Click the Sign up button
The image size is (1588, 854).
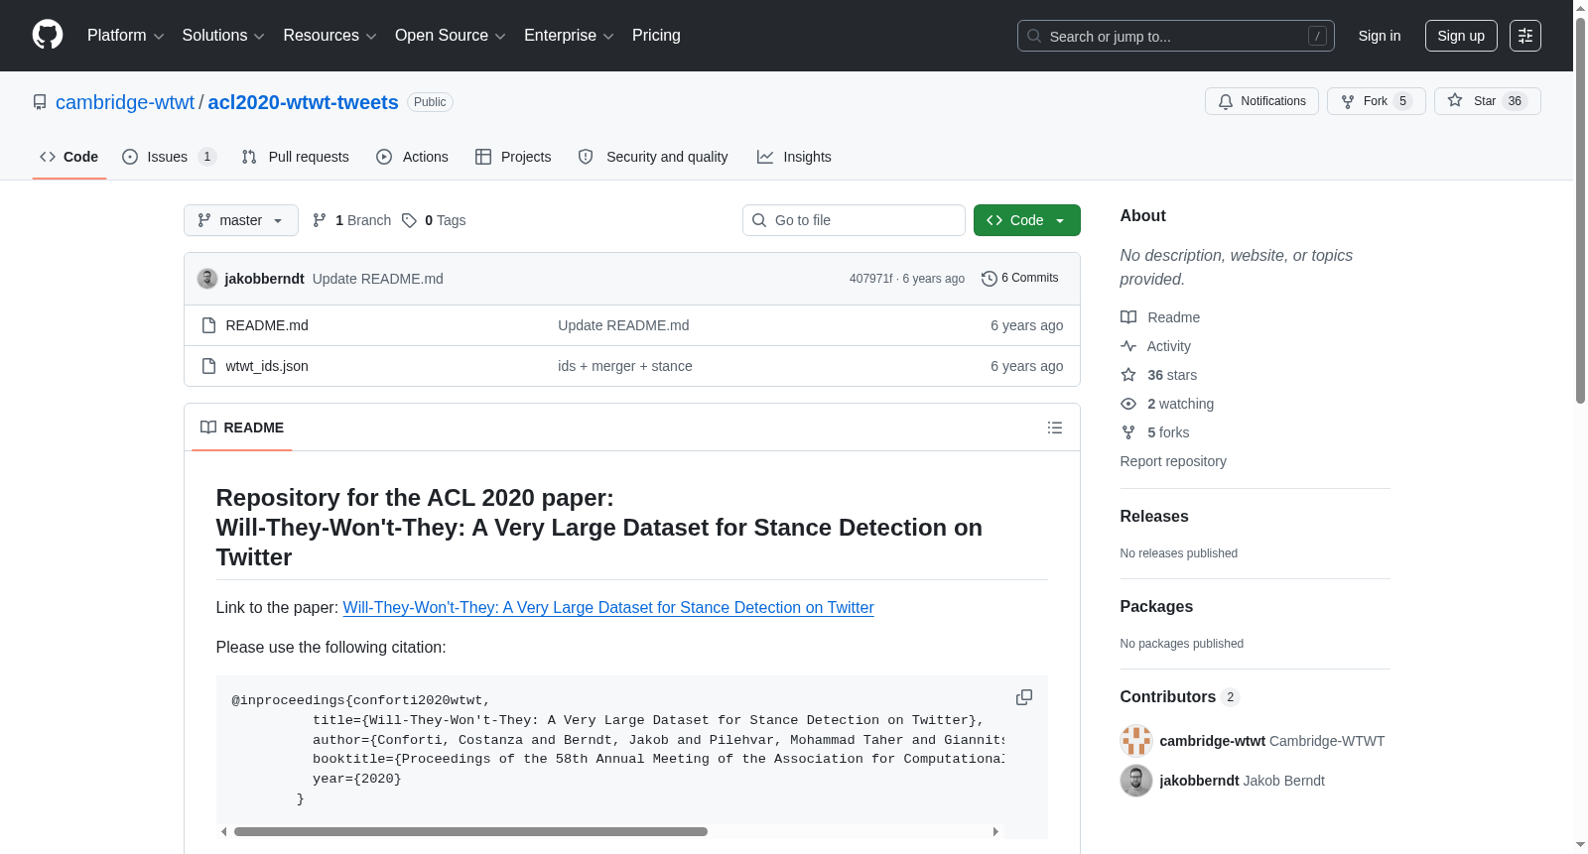click(x=1461, y=36)
